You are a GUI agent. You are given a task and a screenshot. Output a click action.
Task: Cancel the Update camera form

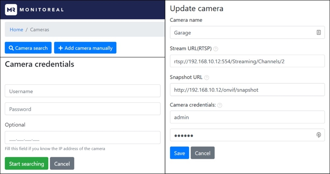point(203,153)
